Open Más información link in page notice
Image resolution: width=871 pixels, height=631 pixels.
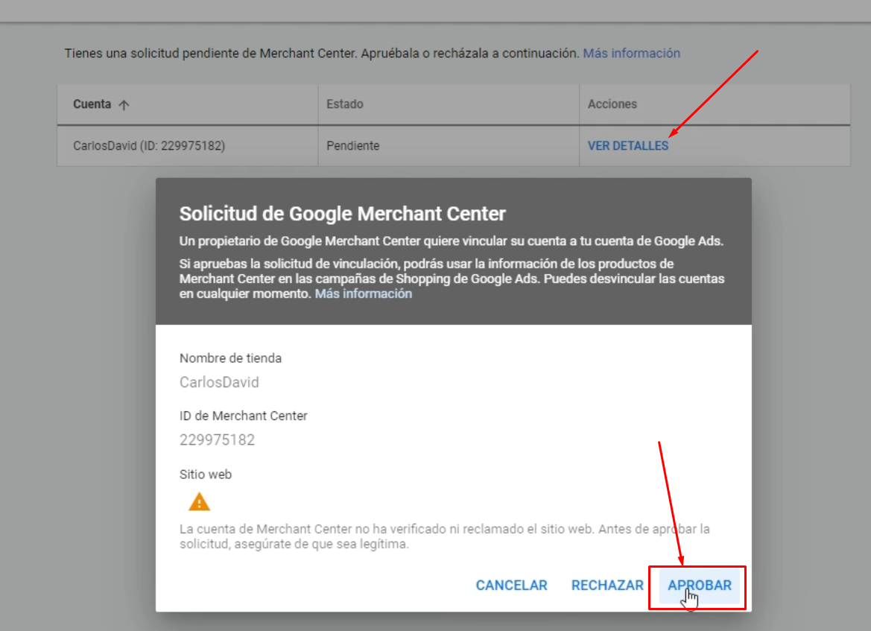(x=631, y=54)
